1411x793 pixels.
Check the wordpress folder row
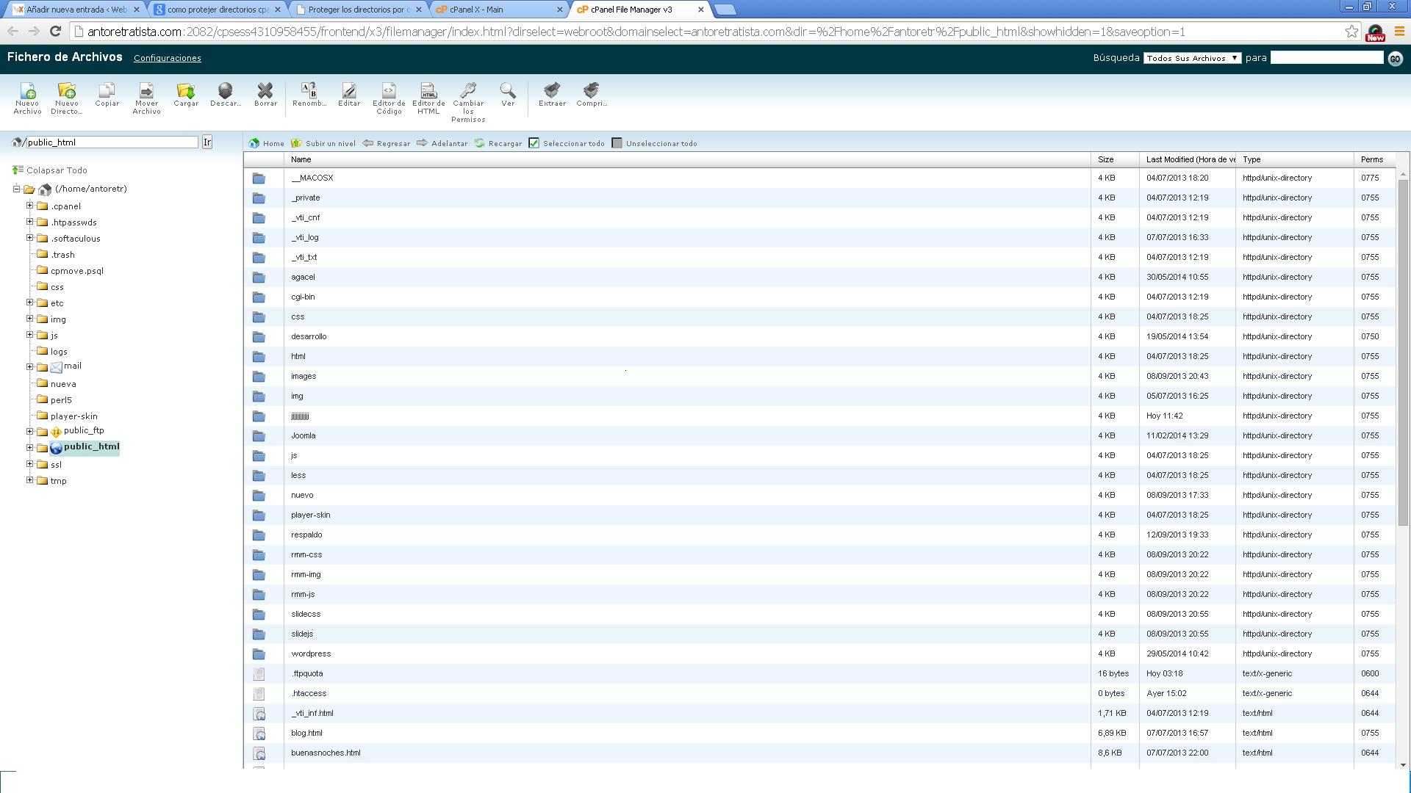click(311, 653)
